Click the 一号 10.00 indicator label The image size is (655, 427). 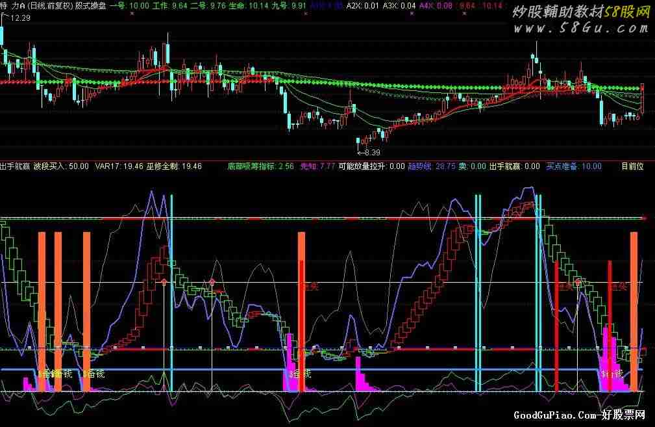point(129,5)
